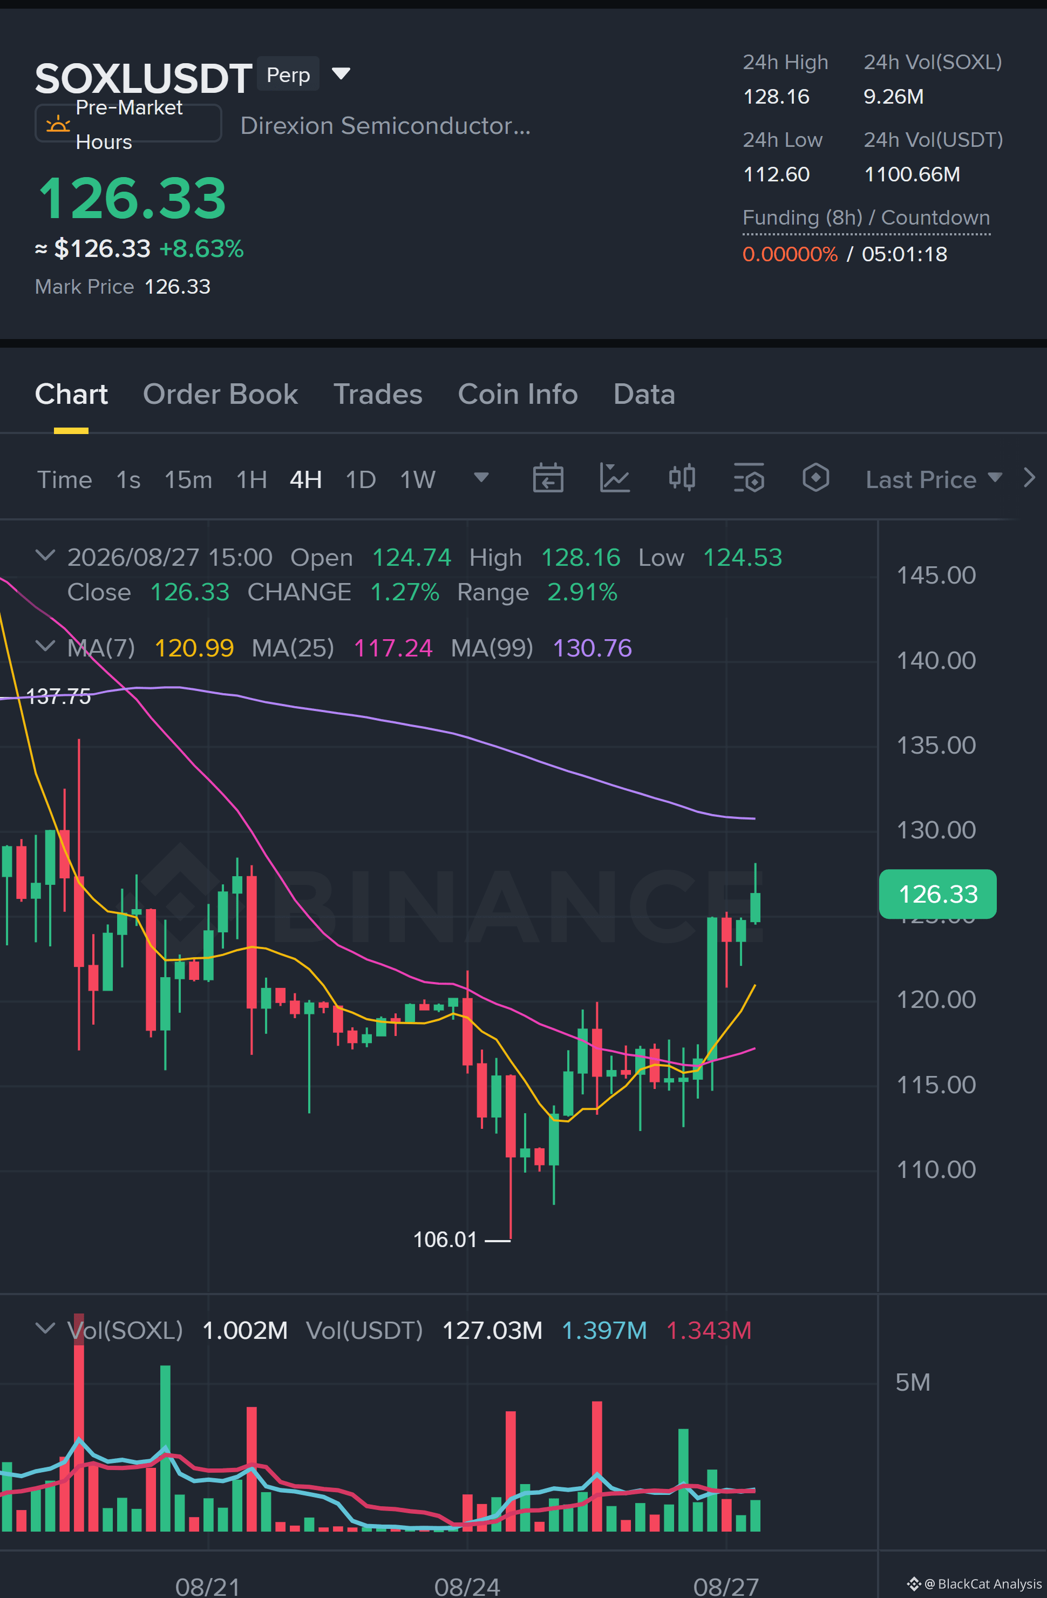Open the Last Price dropdown
This screenshot has height=1598, width=1047.
(x=934, y=479)
